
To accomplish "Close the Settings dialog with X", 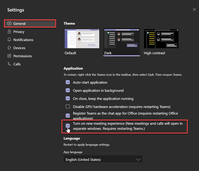I will pos(194,9).
